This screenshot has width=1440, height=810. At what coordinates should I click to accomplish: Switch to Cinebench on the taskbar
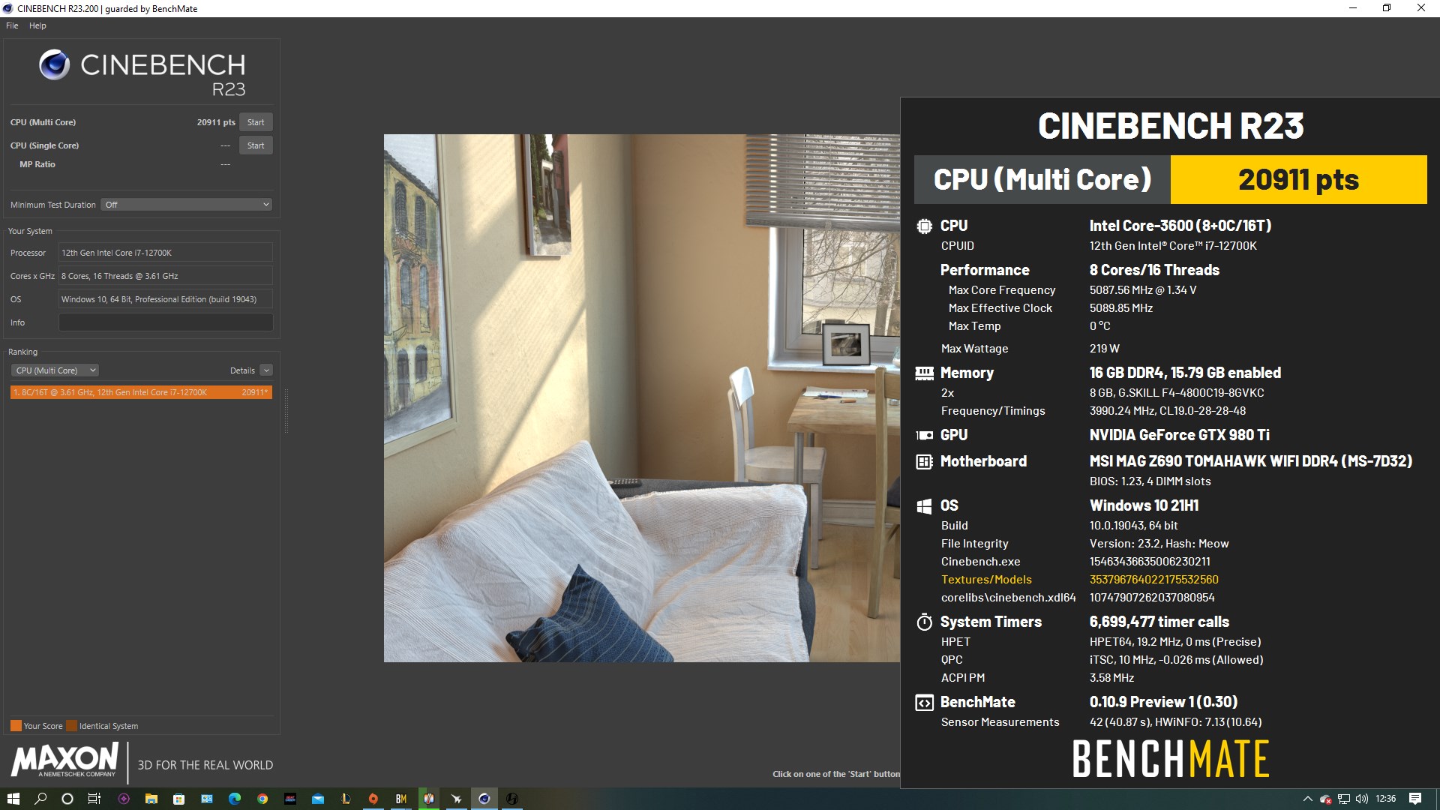point(484,799)
